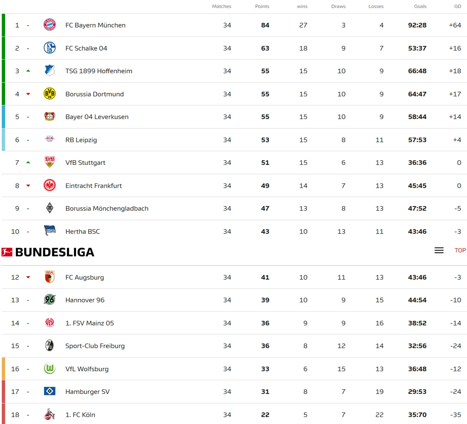Viewport: 467px width, 424px height.
Task: Click the Hamburger SV diamond logo
Action: click(50, 391)
